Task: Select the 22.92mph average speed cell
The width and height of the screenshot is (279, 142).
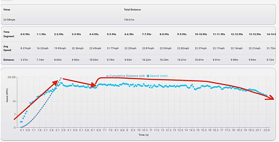Action: 166,48
